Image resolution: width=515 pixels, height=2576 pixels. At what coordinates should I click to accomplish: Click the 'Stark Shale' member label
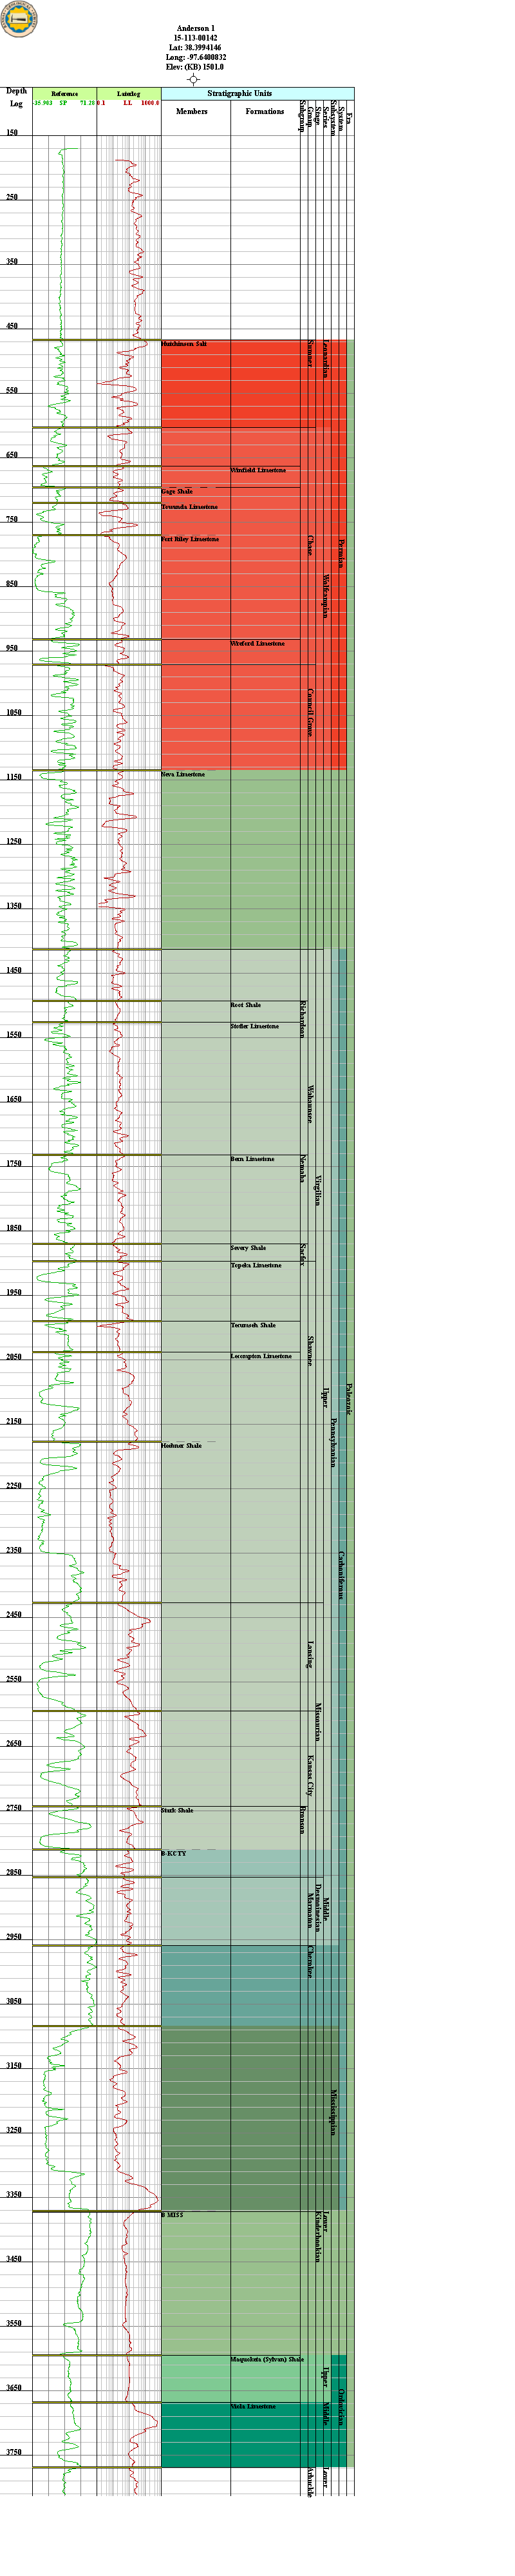click(x=177, y=1810)
